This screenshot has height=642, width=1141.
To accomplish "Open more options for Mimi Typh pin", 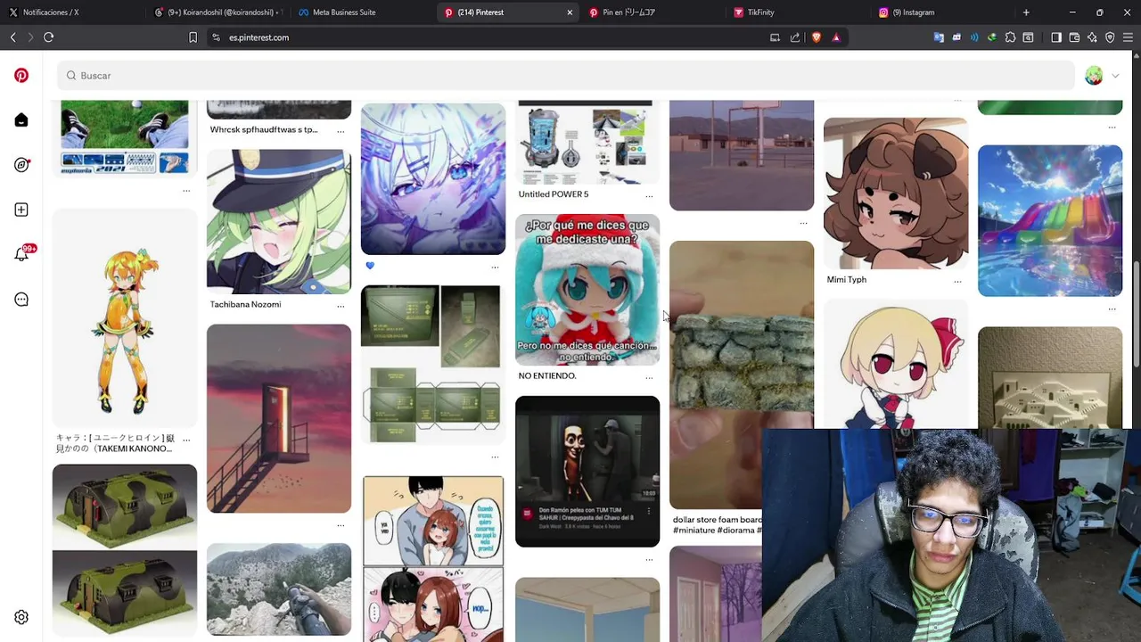I will tap(957, 281).
